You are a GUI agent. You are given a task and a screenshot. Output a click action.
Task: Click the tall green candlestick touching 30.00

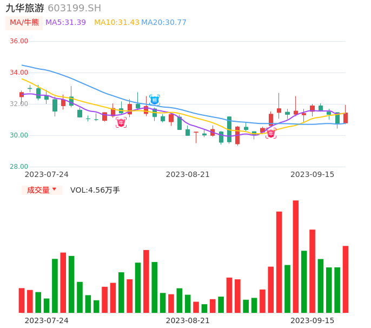(229, 129)
